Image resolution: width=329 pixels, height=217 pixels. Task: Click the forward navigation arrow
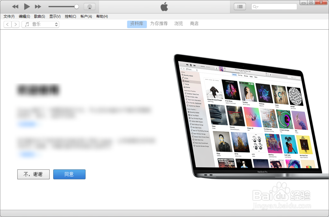point(15,24)
